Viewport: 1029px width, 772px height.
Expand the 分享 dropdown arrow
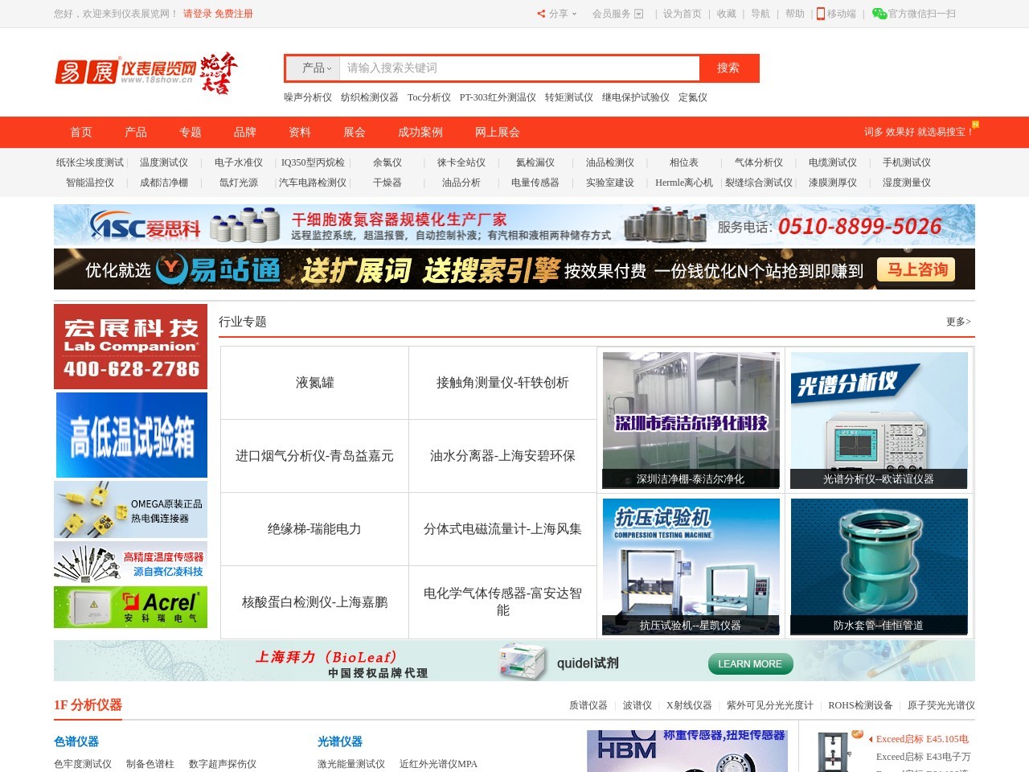(x=574, y=14)
